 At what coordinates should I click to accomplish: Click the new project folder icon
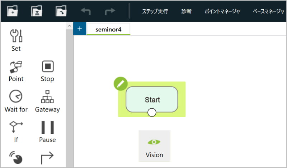click(12, 11)
